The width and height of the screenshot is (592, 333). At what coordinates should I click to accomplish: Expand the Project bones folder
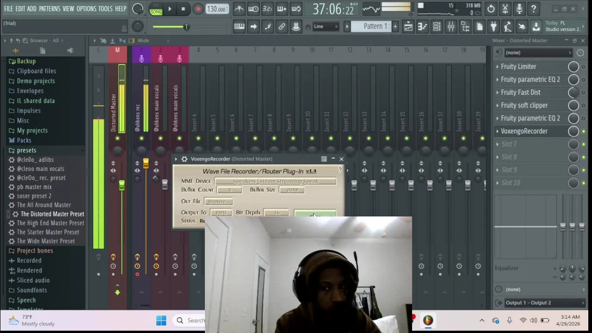coord(35,251)
